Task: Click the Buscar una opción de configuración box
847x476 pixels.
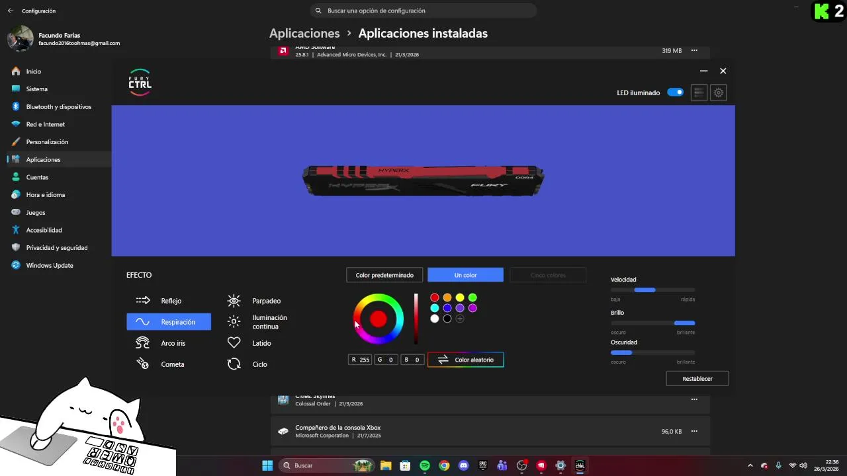Action: coord(423,11)
